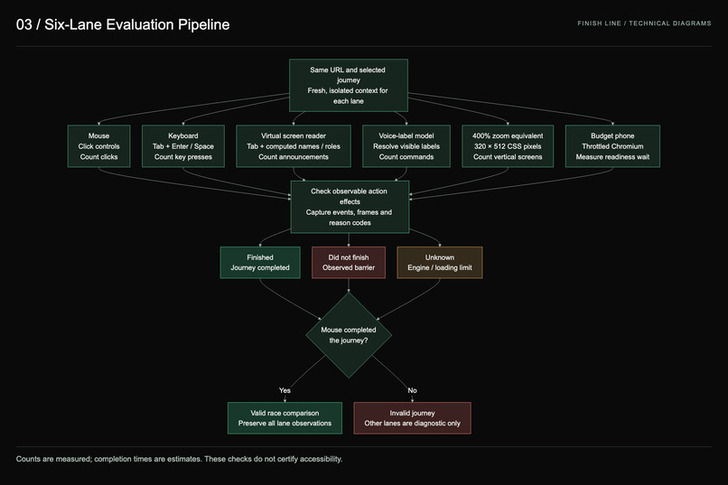
Task: Click the arrowhead entering the Budget phone node
Action: (x=612, y=124)
